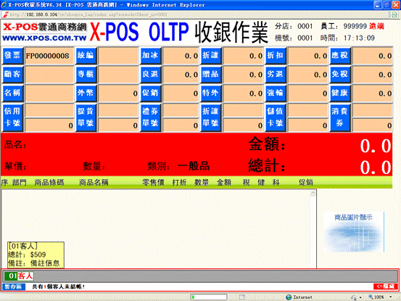Select the 統編 tax ID button
Viewport: 401px width, 301px height.
coord(86,56)
